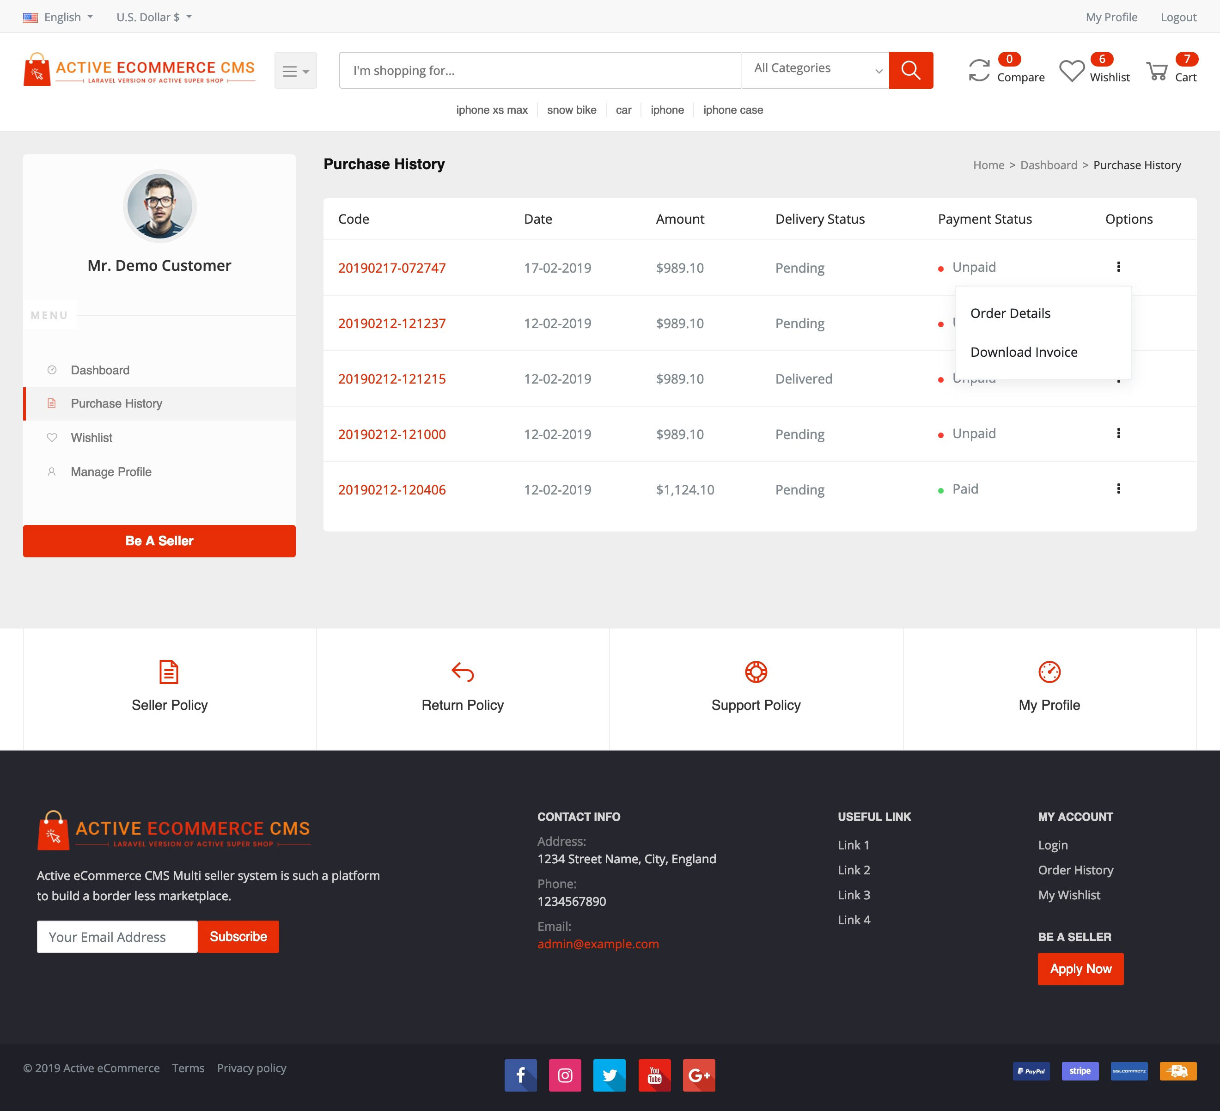Click the SSLCommerz payment badge
Screen dimensions: 1220x1111
point(1129,1071)
